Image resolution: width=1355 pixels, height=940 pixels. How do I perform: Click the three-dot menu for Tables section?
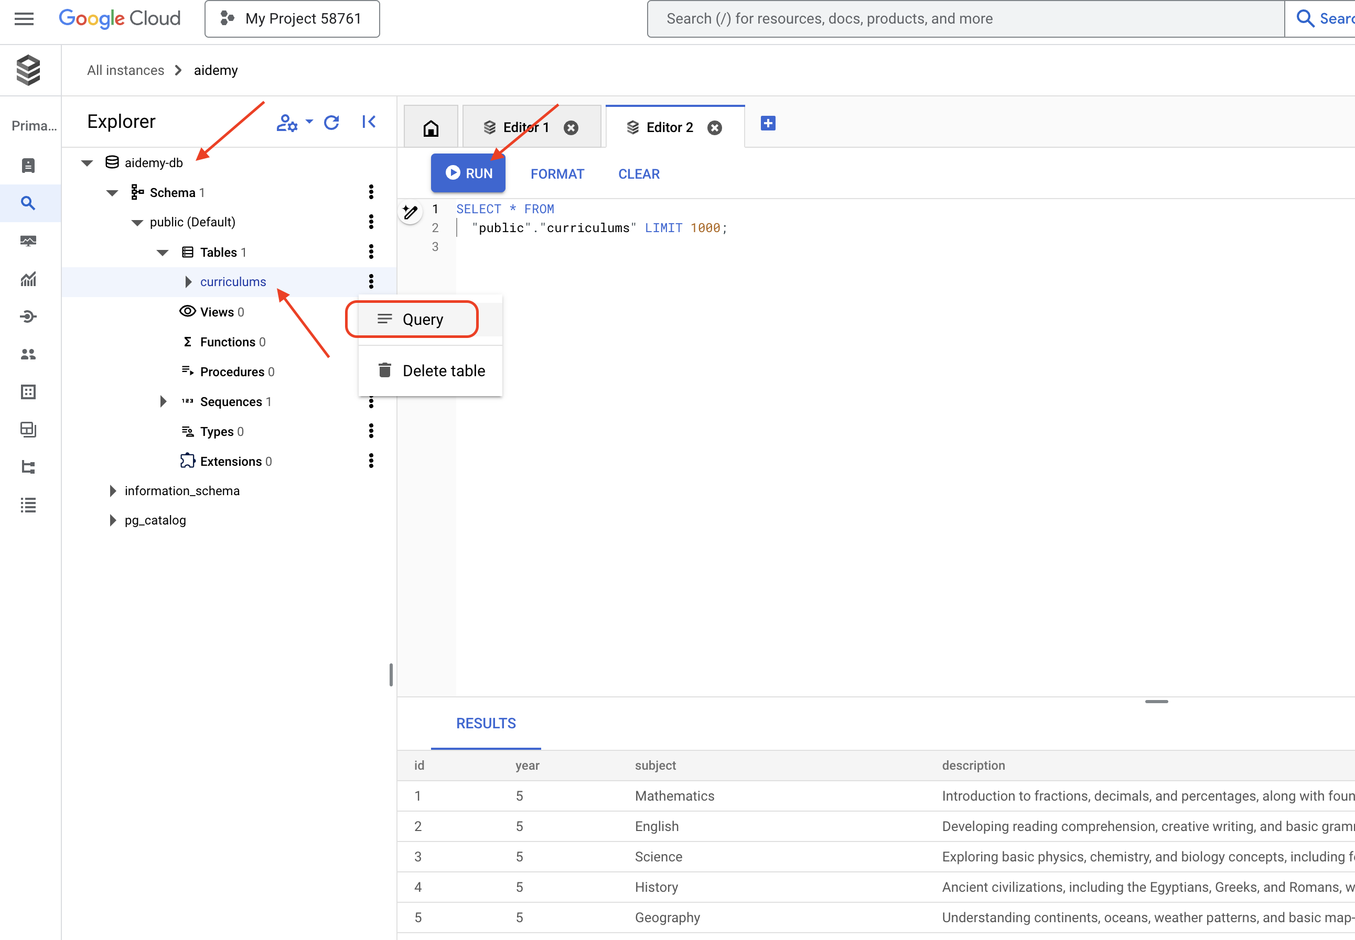373,252
